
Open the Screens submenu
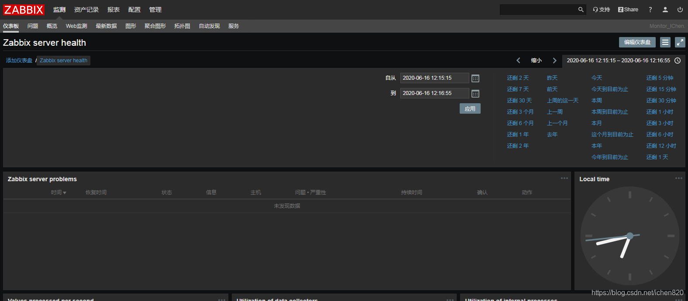155,26
